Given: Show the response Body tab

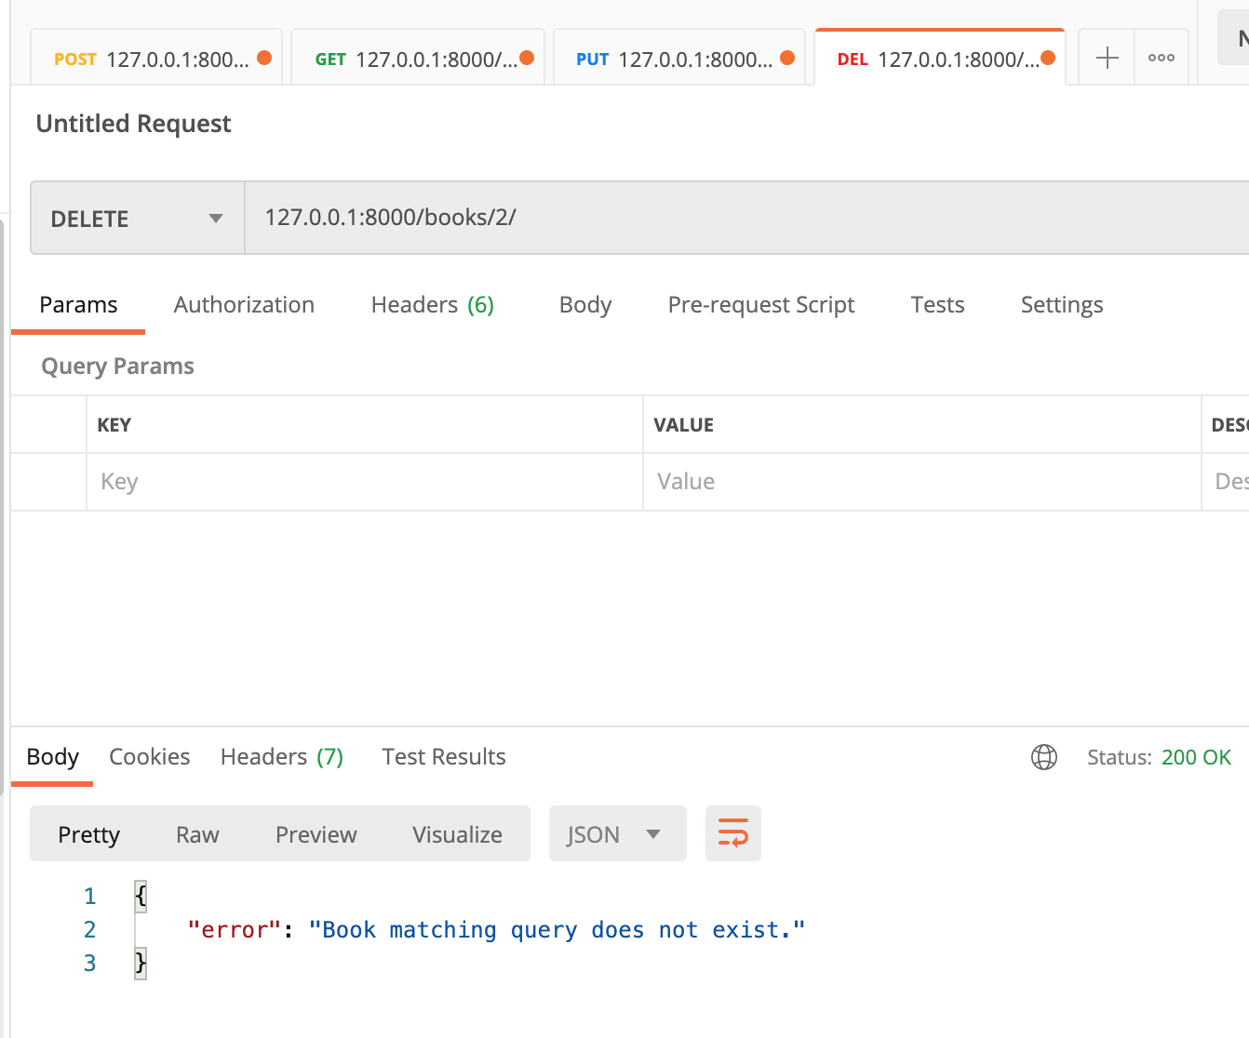Looking at the screenshot, I should [x=52, y=757].
